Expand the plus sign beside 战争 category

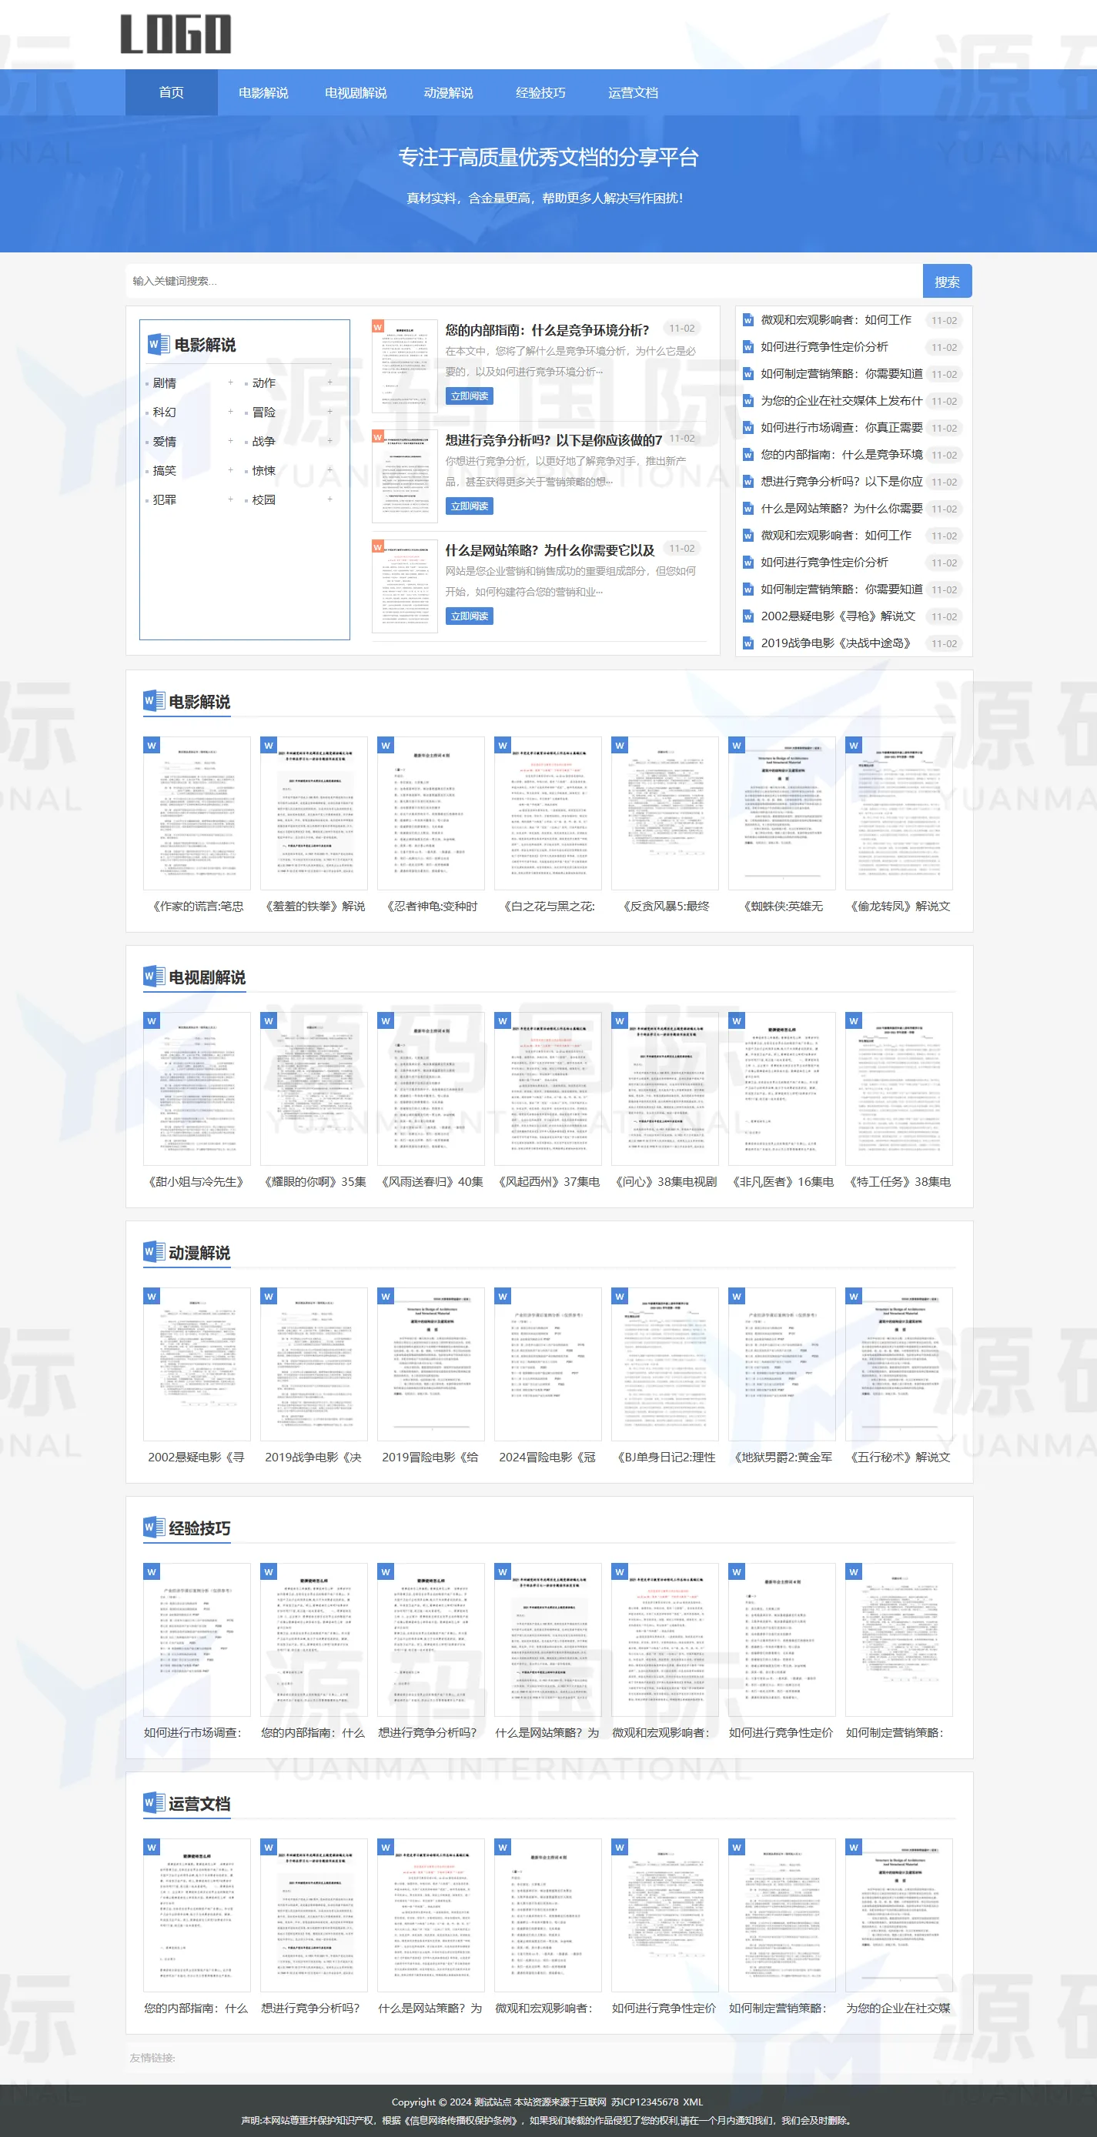[x=329, y=440]
